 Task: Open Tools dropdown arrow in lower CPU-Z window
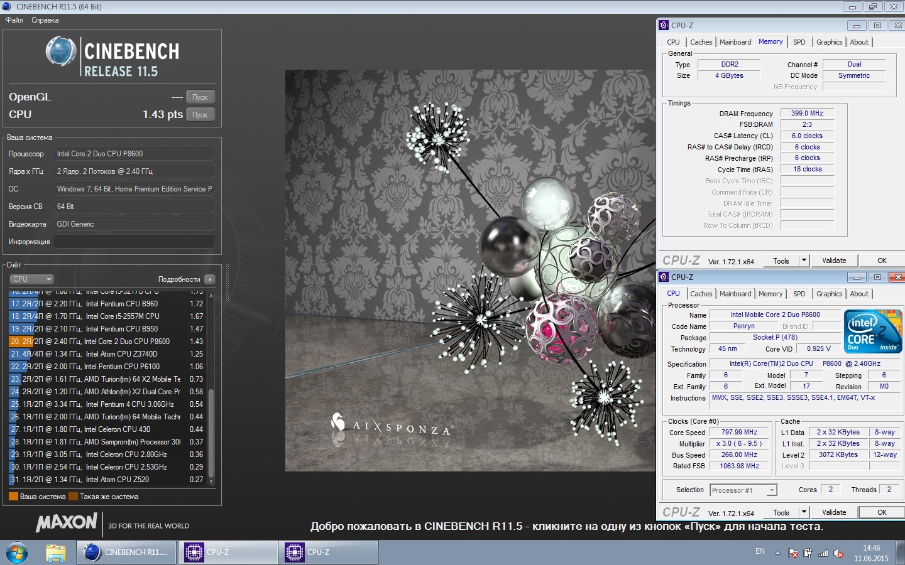pyautogui.click(x=804, y=512)
